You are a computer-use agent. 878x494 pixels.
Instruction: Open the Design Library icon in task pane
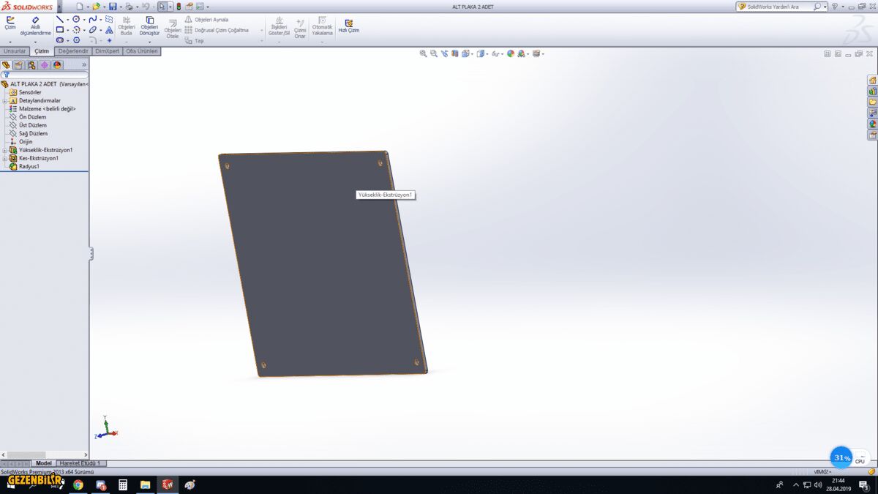872,91
